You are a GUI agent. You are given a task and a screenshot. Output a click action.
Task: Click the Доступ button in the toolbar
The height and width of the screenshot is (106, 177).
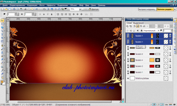(94, 9)
